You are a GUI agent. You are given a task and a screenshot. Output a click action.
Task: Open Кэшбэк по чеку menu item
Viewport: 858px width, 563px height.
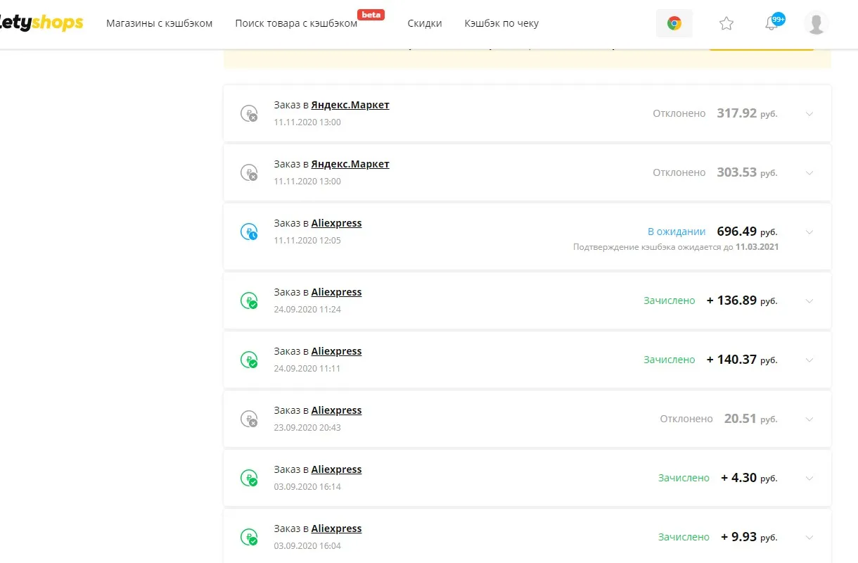click(501, 23)
